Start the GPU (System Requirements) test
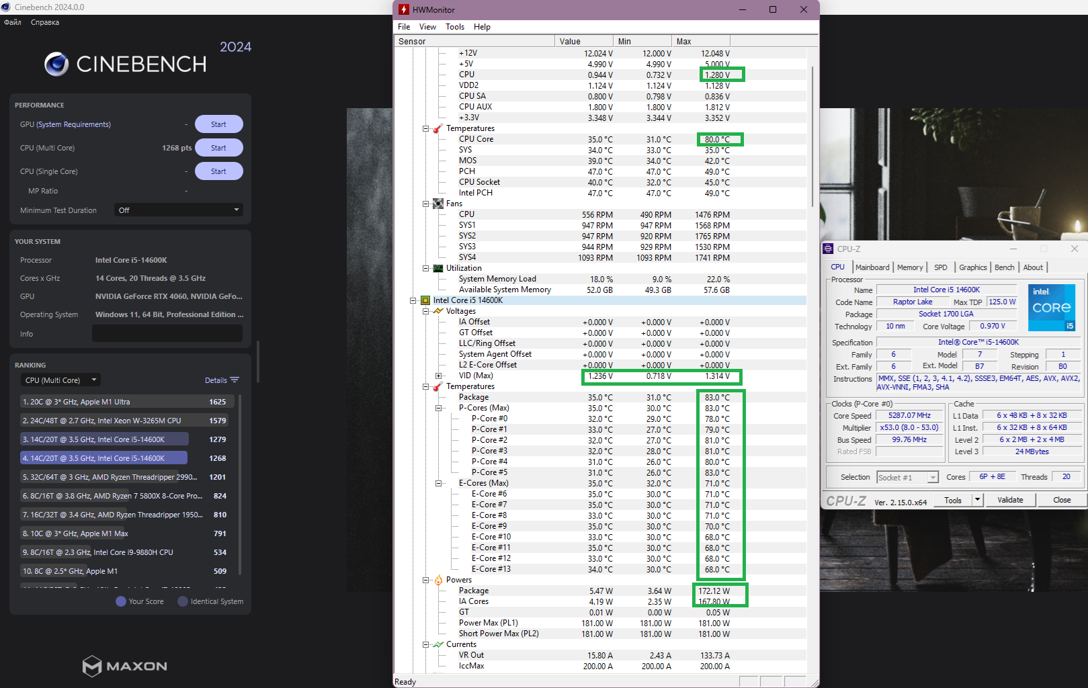 pyautogui.click(x=219, y=124)
